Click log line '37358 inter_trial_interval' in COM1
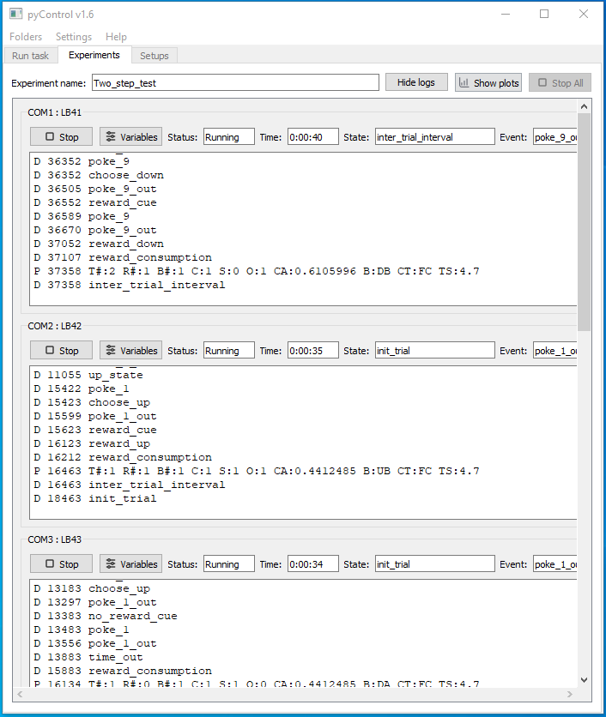 tap(129, 285)
